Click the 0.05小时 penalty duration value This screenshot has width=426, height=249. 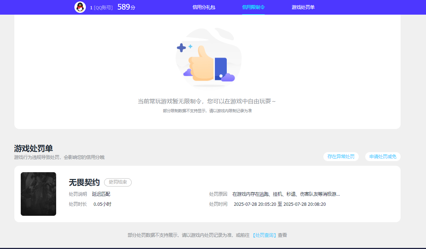103,204
